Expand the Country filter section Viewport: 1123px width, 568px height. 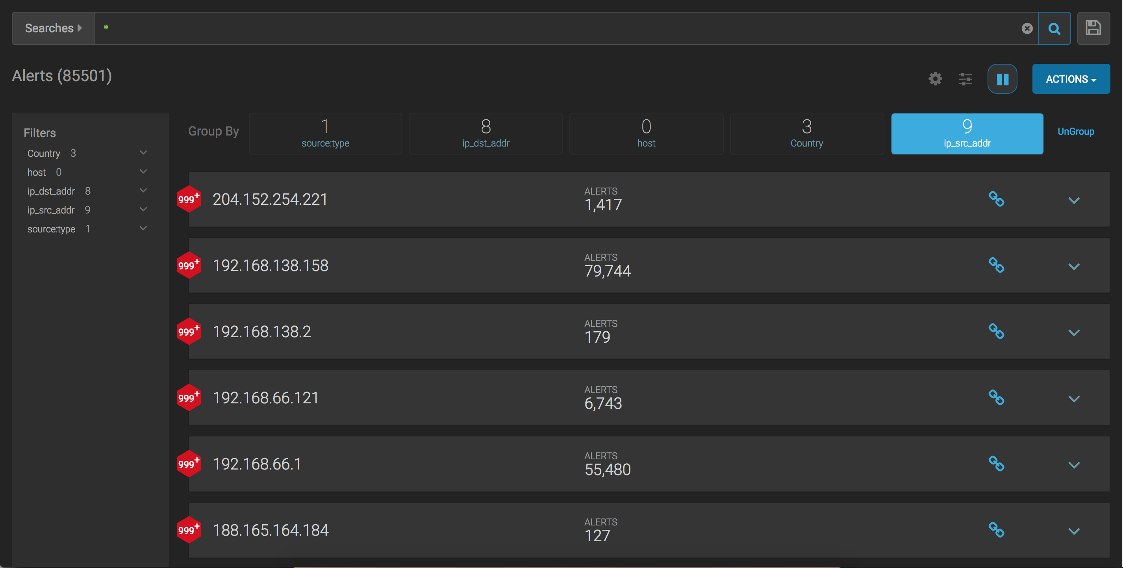coord(143,153)
